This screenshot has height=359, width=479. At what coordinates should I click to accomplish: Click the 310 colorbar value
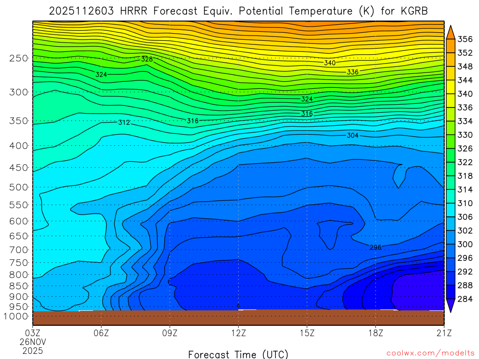pyautogui.click(x=465, y=203)
